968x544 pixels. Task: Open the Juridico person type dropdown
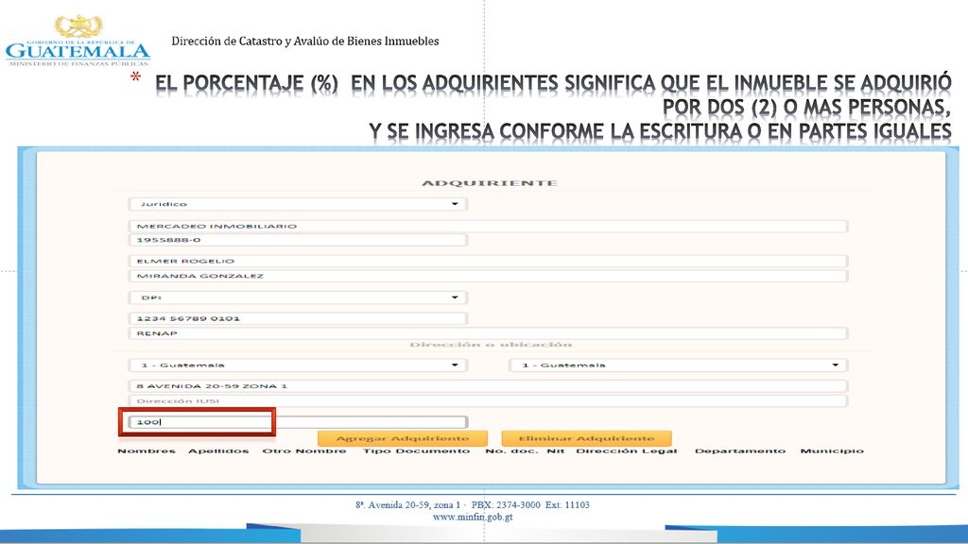point(298,204)
